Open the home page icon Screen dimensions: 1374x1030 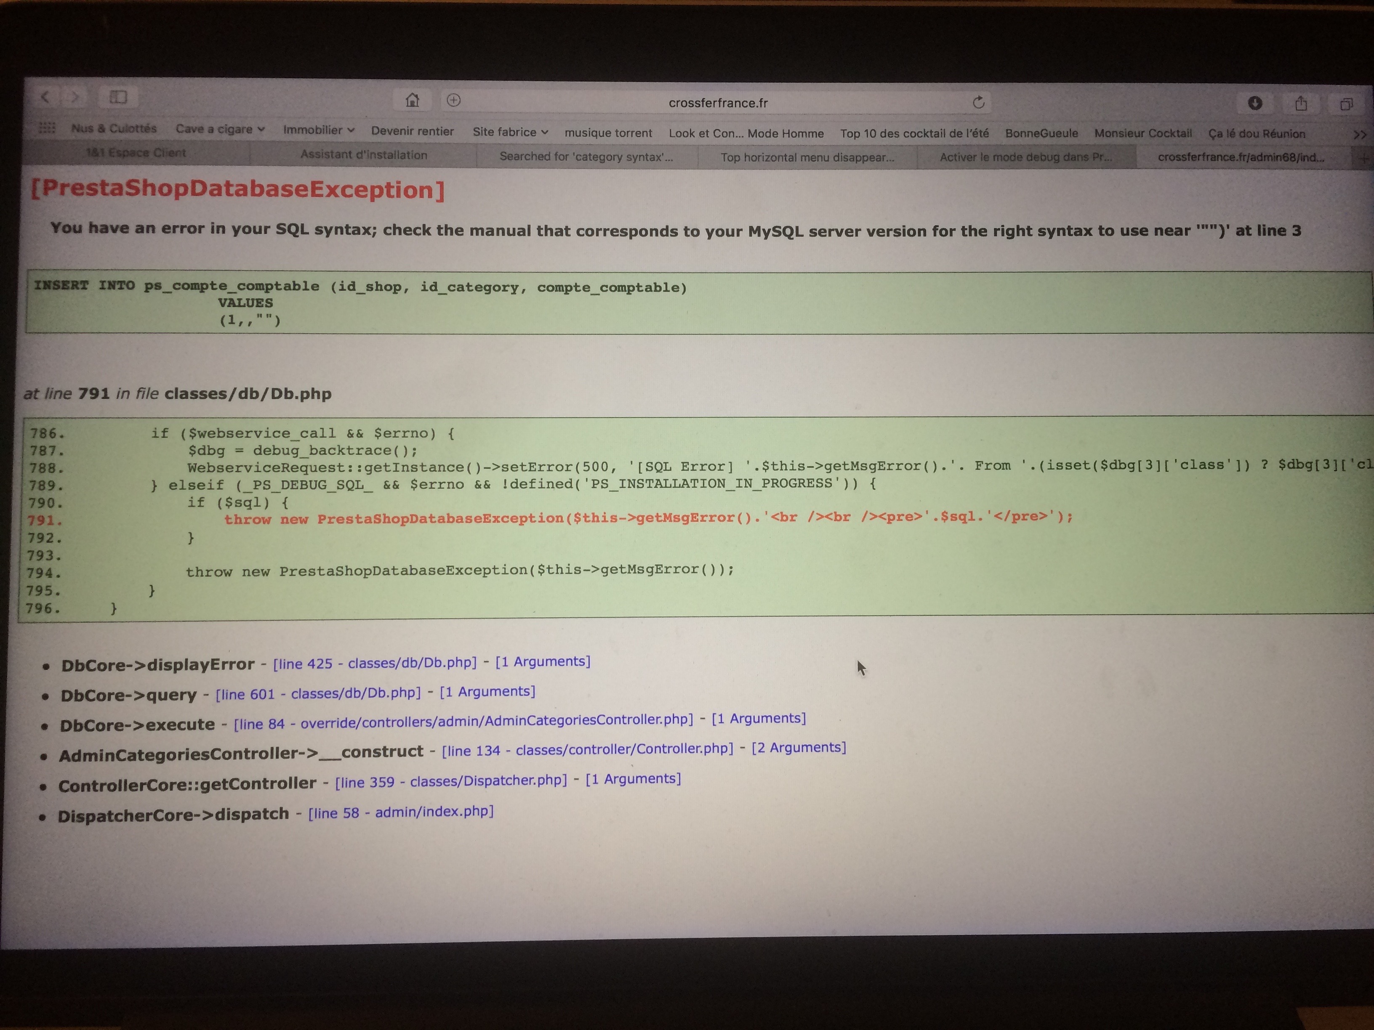413,100
